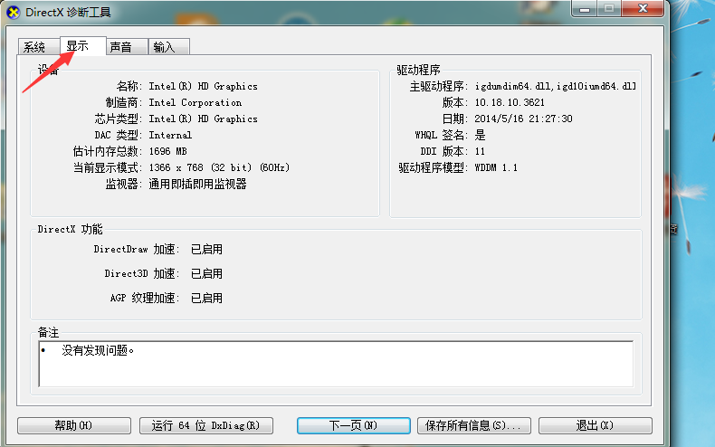Image resolution: width=715 pixels, height=447 pixels.
Task: Click the 驱动程序模型 field label
Action: [434, 168]
